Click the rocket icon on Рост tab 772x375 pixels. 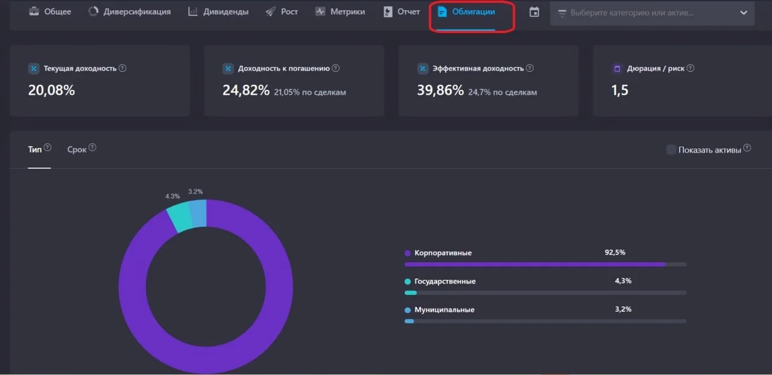click(271, 11)
